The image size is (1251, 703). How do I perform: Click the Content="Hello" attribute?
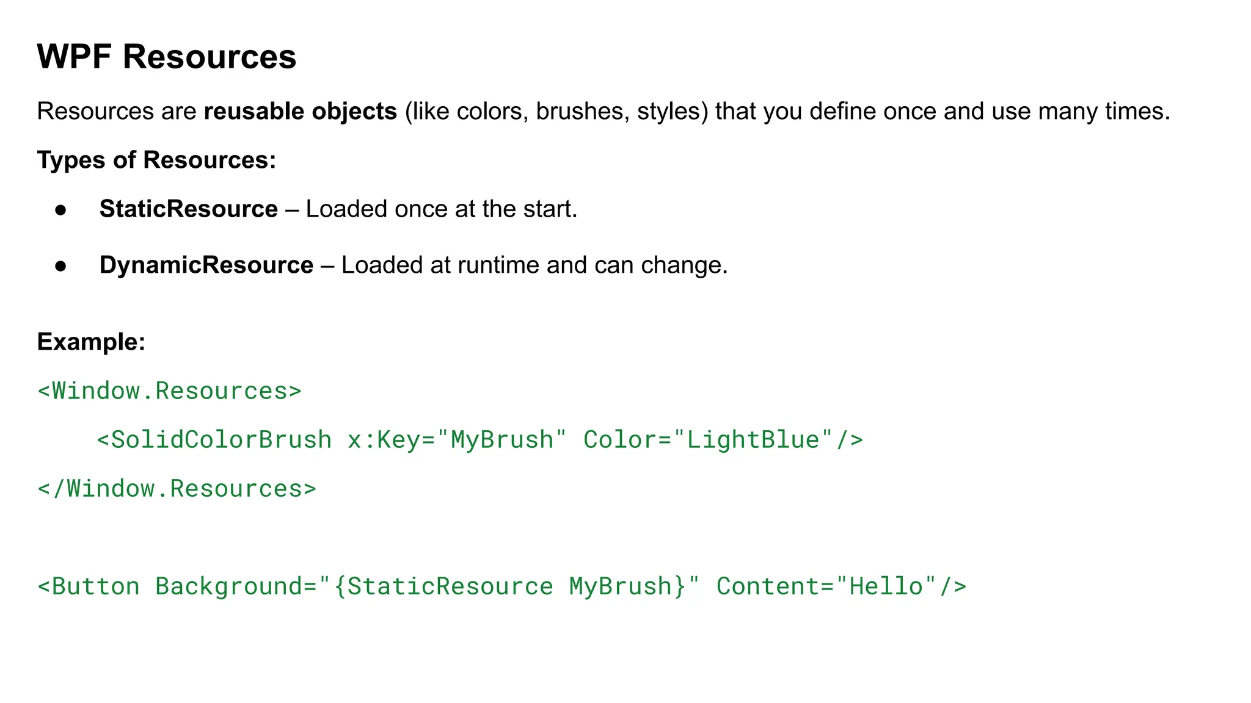point(826,586)
